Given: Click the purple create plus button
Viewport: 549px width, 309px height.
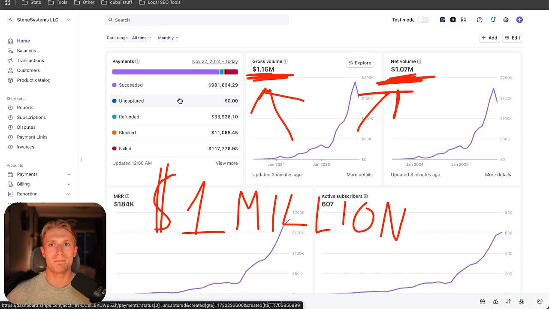Looking at the screenshot, I should (519, 20).
